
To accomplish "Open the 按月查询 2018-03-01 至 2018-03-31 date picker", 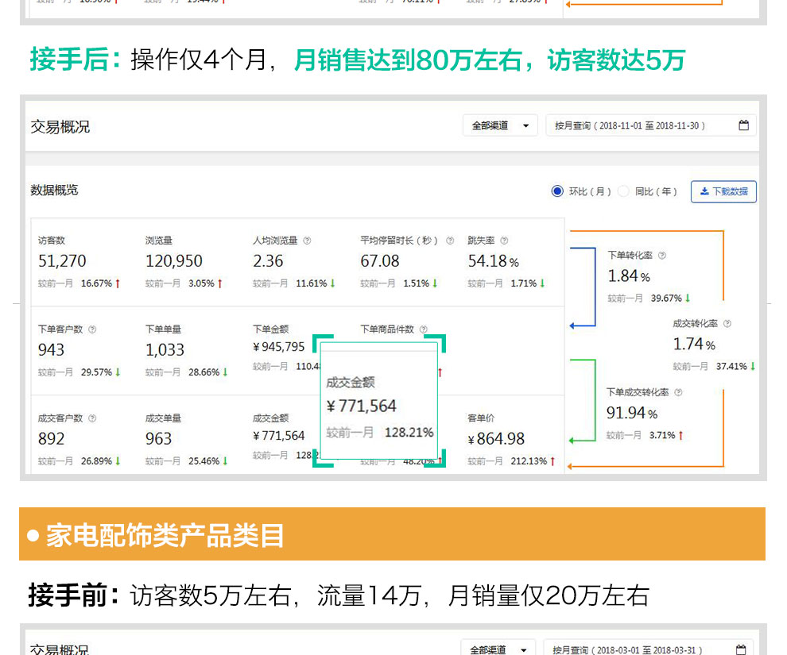I will click(x=649, y=649).
